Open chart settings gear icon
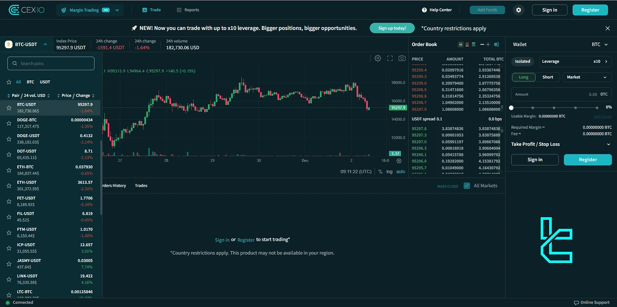 pos(378,58)
